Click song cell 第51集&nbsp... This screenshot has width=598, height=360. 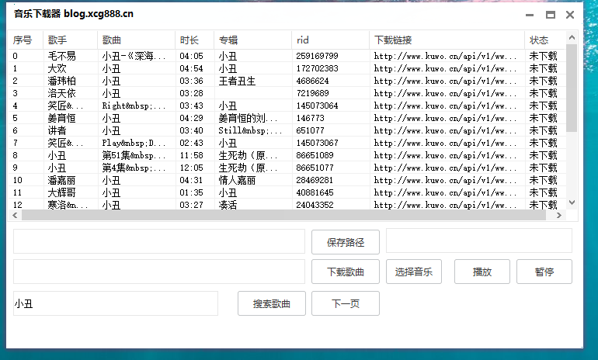tap(134, 155)
